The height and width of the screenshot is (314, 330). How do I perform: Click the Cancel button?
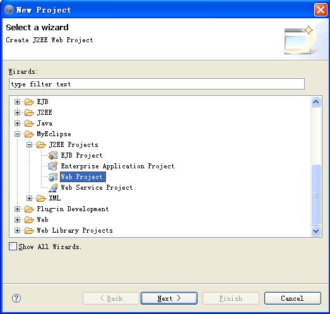293,298
